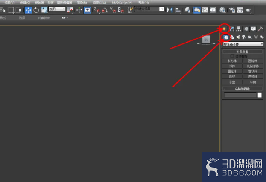Open the Rendered Frame Window
Screen dimensions: 266x182
(240, 10)
